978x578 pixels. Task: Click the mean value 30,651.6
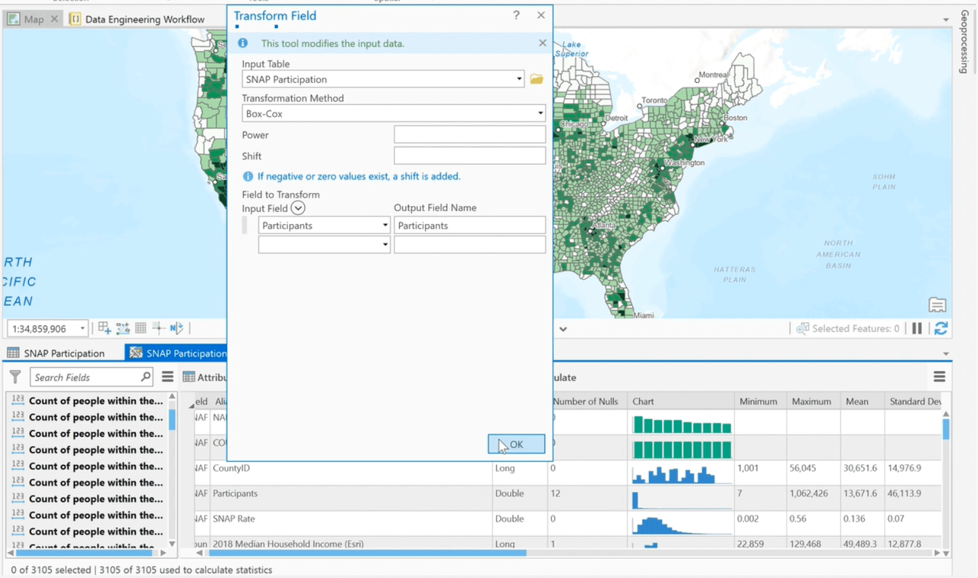860,469
